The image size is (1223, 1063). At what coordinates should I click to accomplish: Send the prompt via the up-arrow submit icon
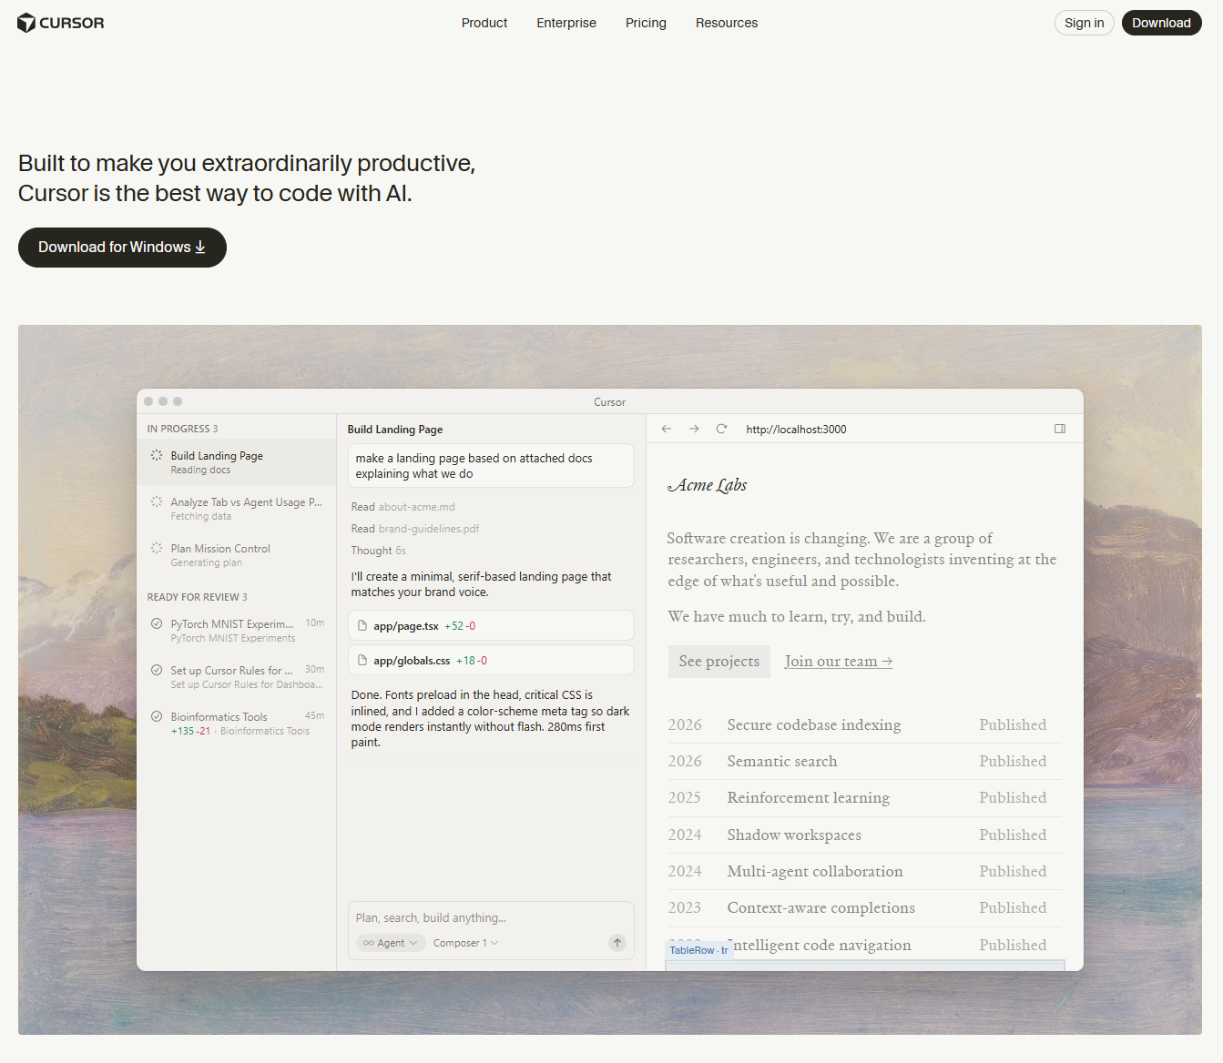[x=617, y=943]
